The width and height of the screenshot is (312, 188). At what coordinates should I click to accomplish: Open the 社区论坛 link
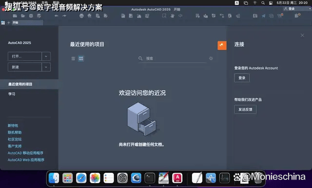coord(15,139)
